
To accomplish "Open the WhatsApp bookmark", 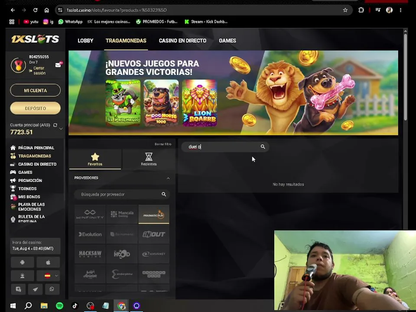I will [70, 22].
